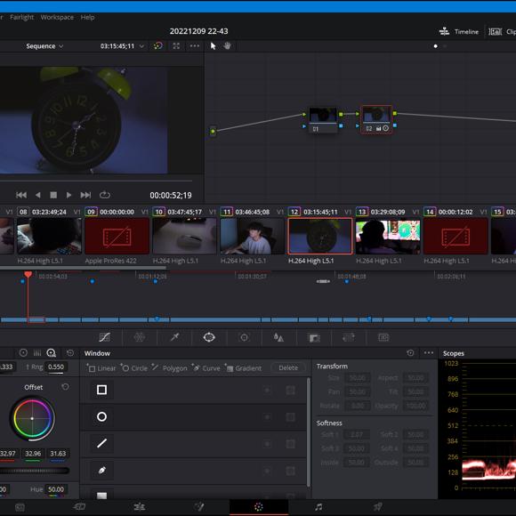The image size is (516, 516).
Task: Switch to color bars mode icon
Action: pyautogui.click(x=37, y=353)
